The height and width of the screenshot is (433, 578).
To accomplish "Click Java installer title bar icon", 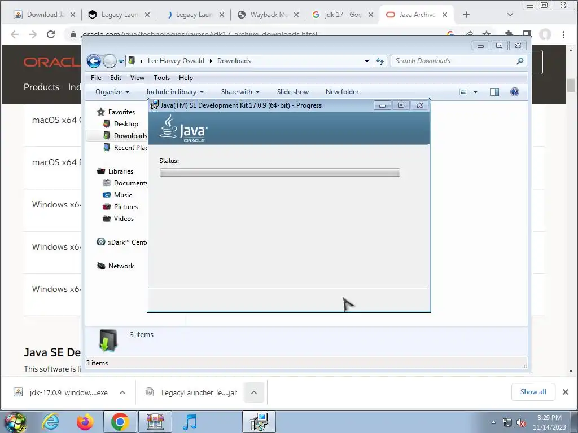I will tap(155, 105).
